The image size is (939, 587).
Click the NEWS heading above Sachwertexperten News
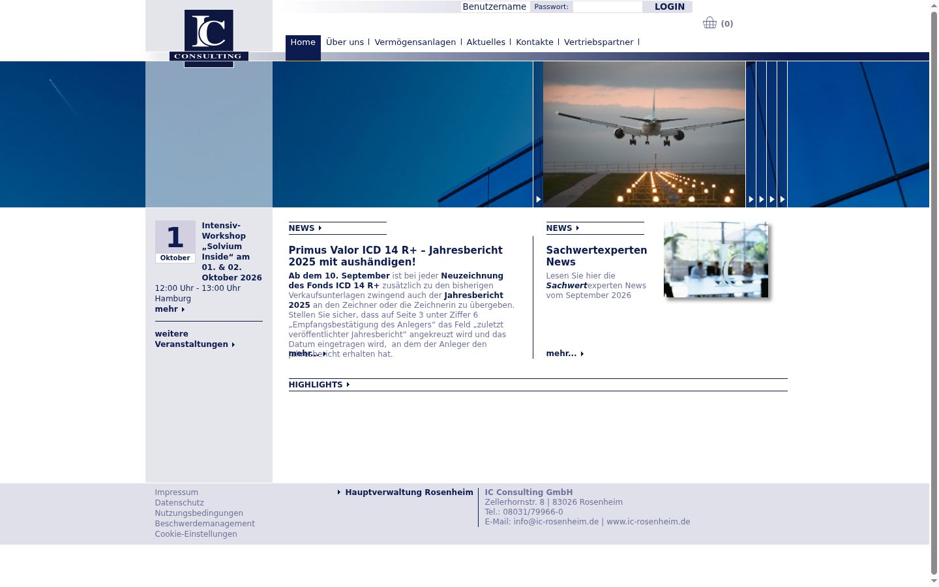coord(563,228)
